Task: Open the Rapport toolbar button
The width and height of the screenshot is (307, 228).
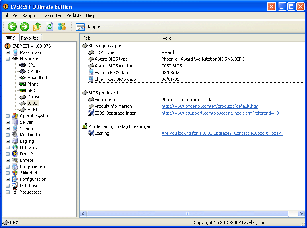Action: click(89, 27)
